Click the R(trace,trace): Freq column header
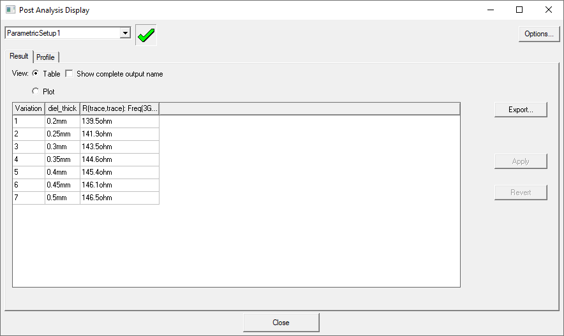Viewport: 564px width, 336px height. [119, 108]
